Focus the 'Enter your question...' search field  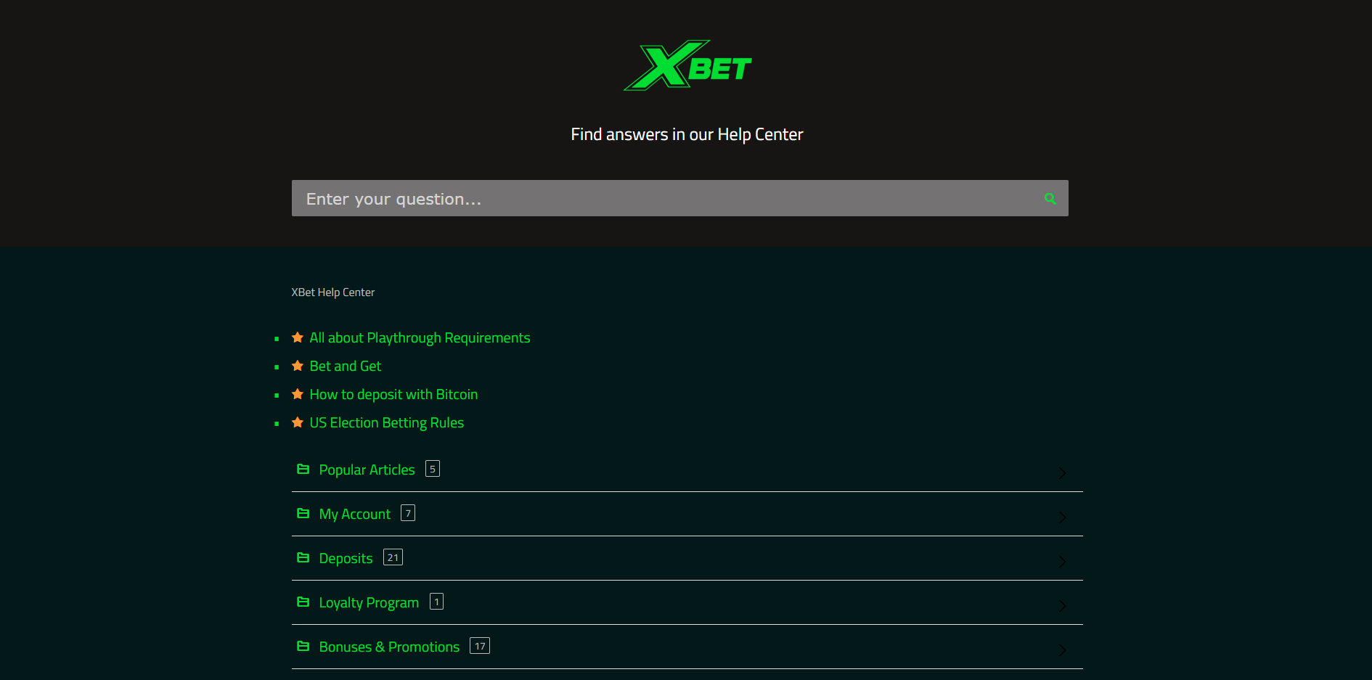coord(680,198)
